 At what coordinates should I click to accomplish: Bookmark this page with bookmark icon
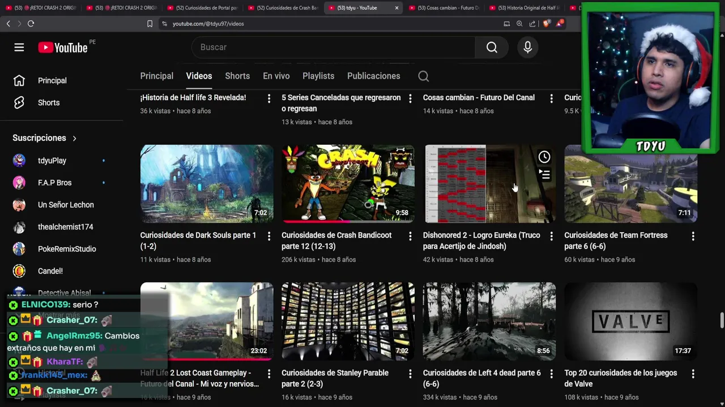[x=150, y=24]
